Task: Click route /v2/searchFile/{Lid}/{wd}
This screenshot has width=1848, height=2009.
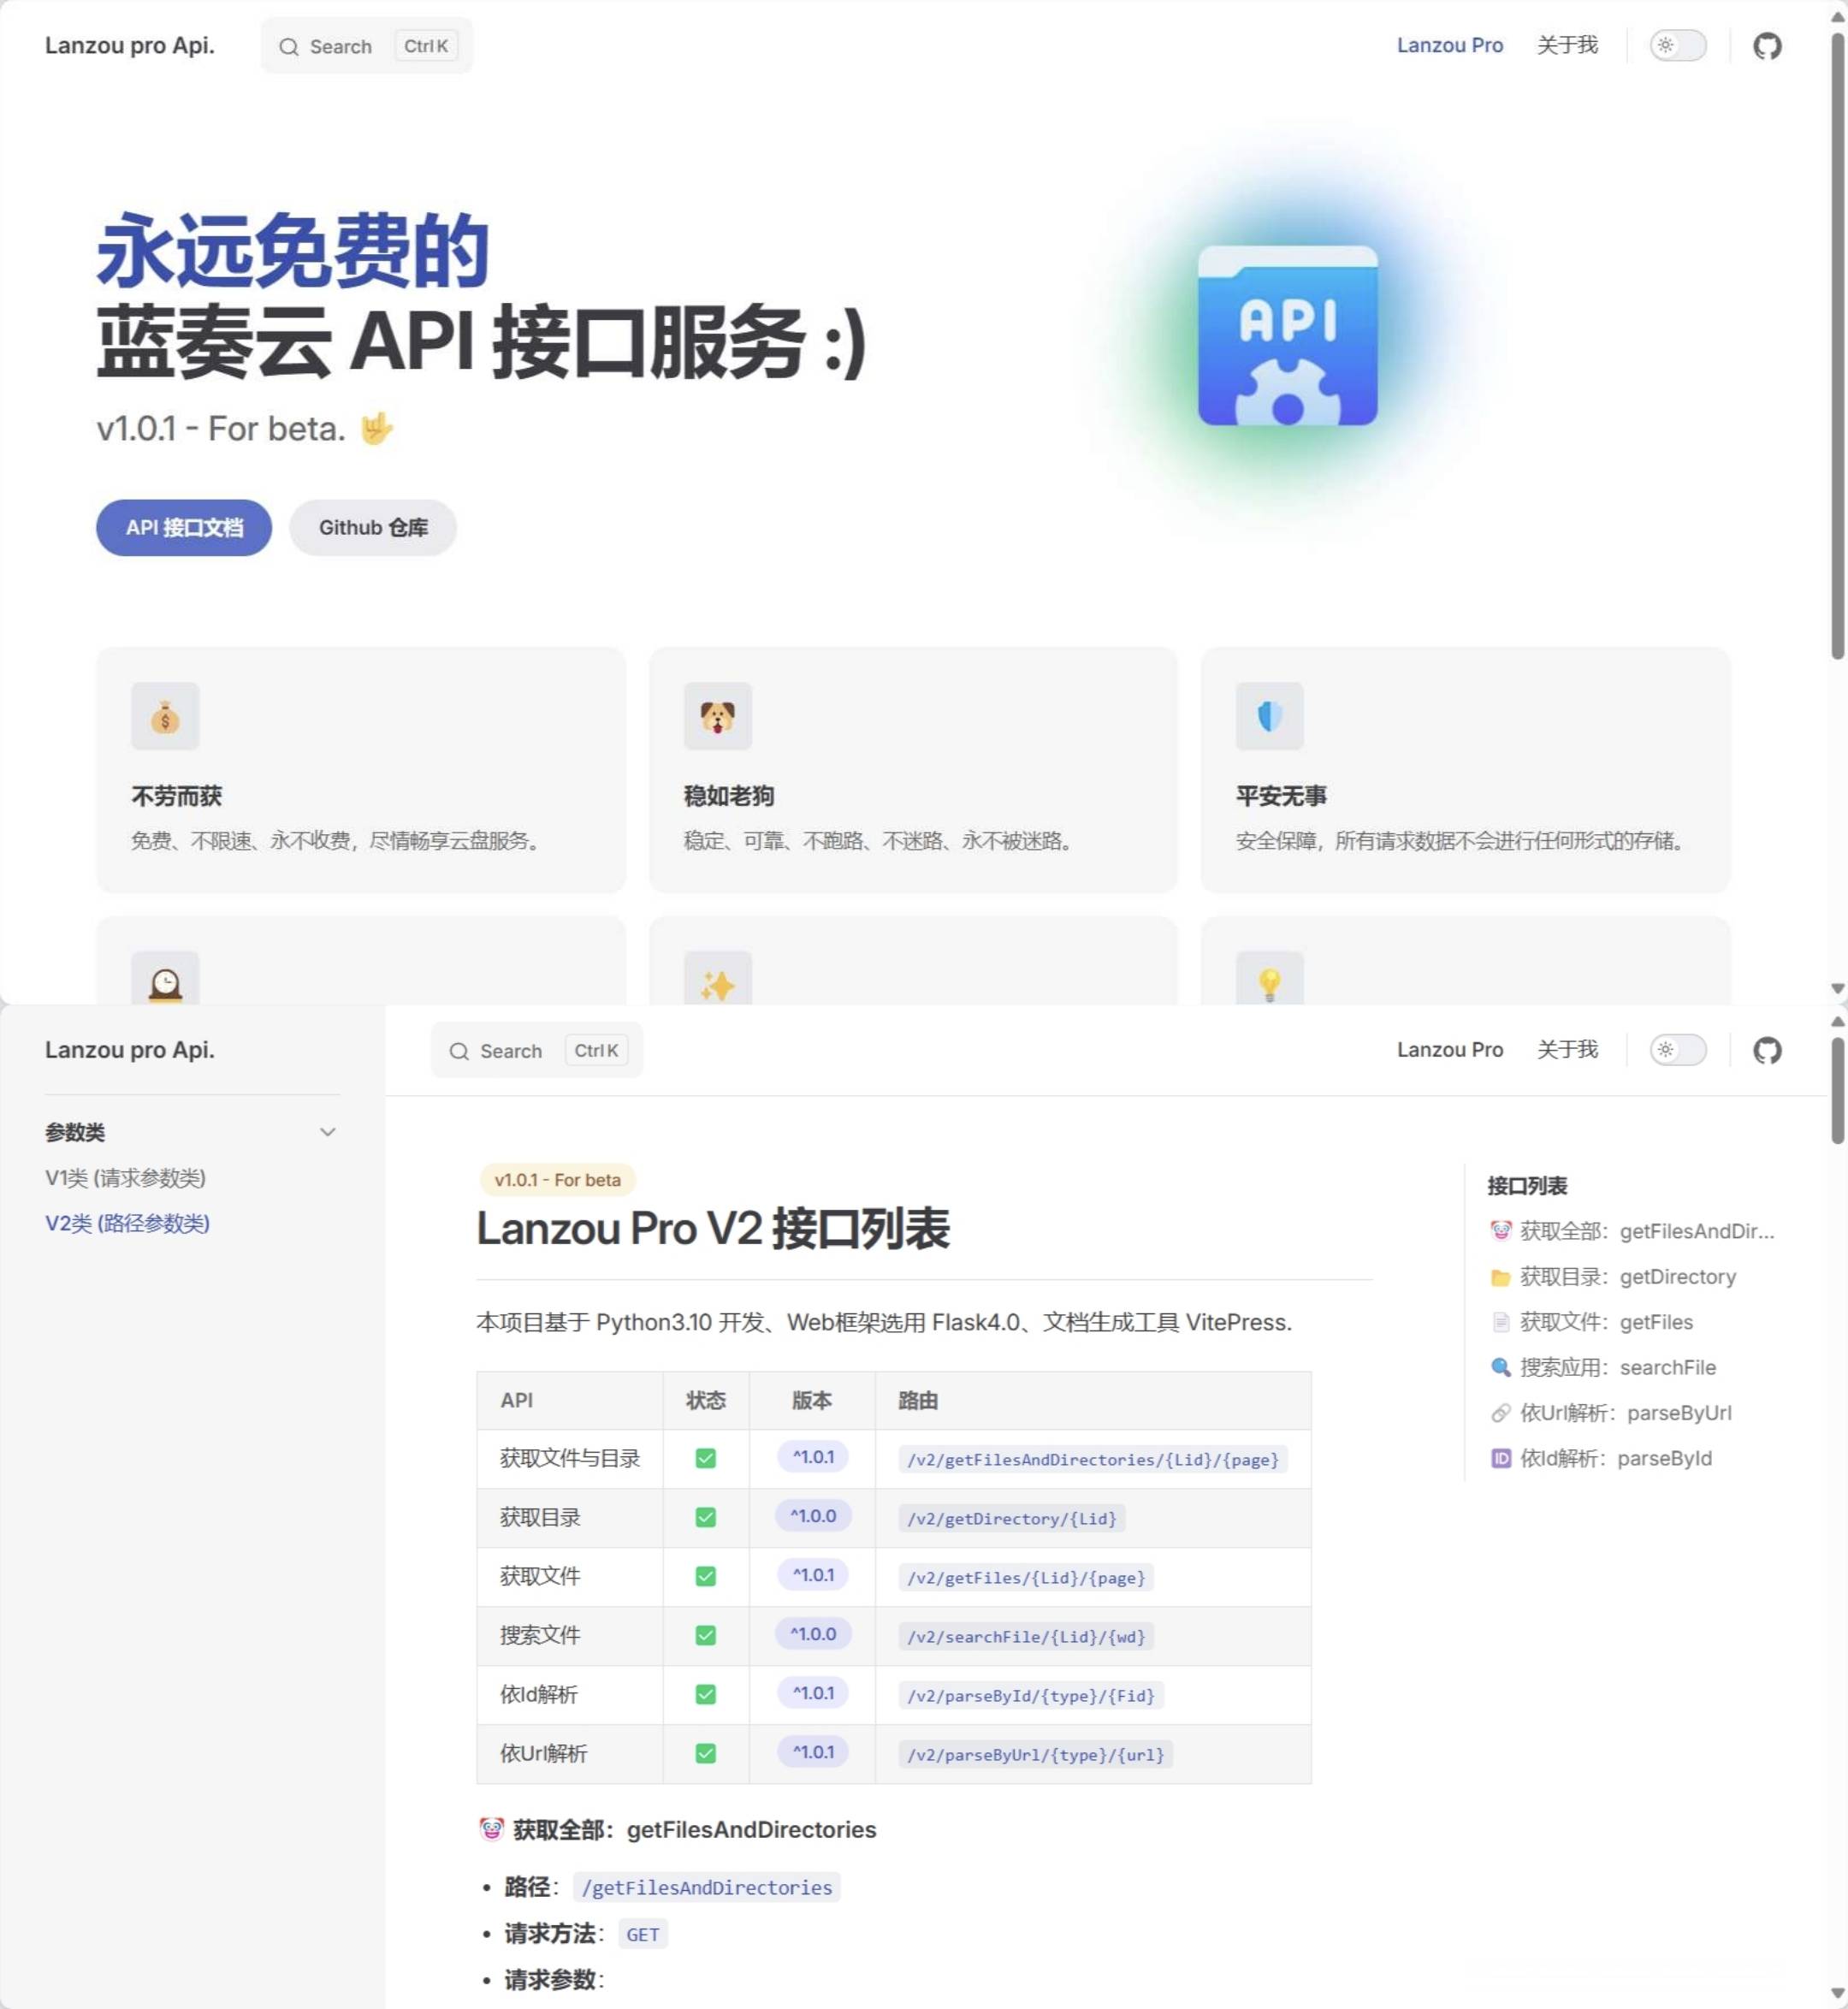Action: (1026, 1636)
